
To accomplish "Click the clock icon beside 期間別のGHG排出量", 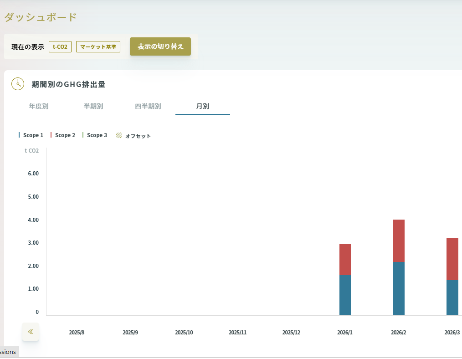I will (18, 84).
